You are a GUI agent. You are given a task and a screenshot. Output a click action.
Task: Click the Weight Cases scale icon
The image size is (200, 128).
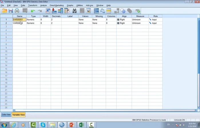click(102, 11)
